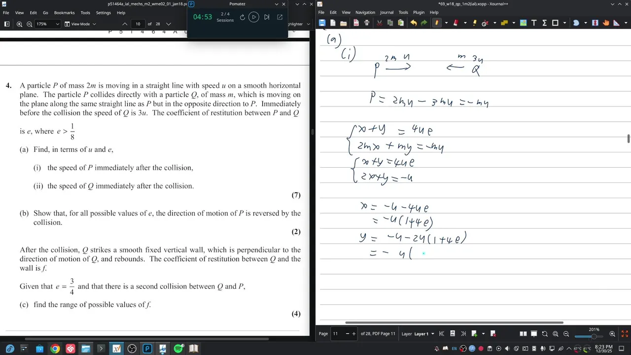The height and width of the screenshot is (355, 631).
Task: Select the Text tool in Xournal++
Action: pos(534,23)
